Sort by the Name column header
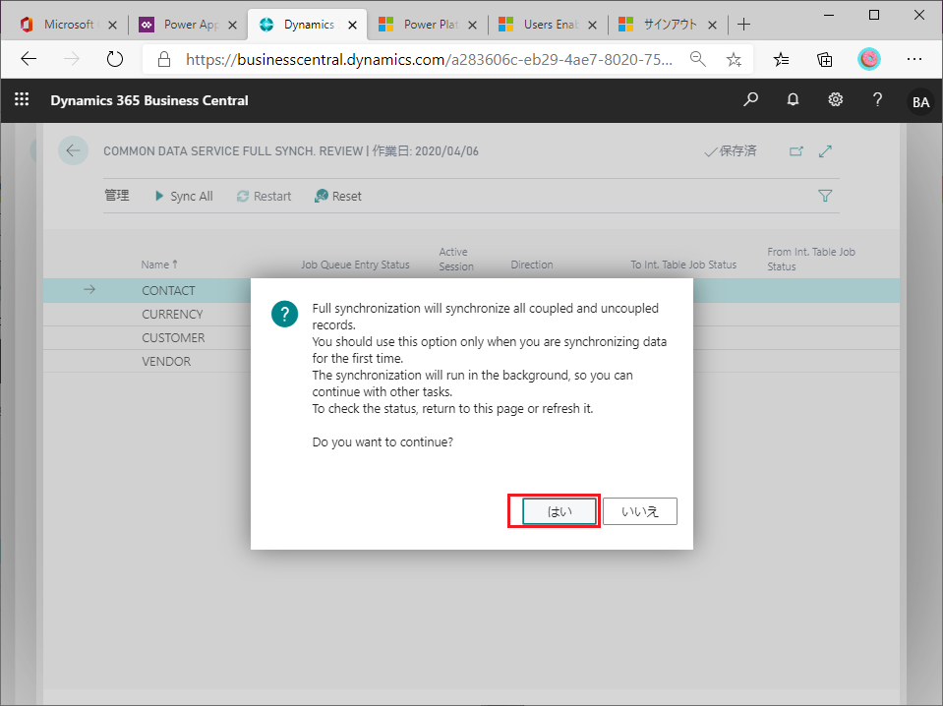943x706 pixels. [159, 265]
